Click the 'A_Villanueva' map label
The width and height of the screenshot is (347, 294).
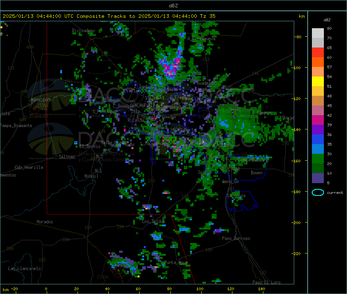[x=201, y=39]
